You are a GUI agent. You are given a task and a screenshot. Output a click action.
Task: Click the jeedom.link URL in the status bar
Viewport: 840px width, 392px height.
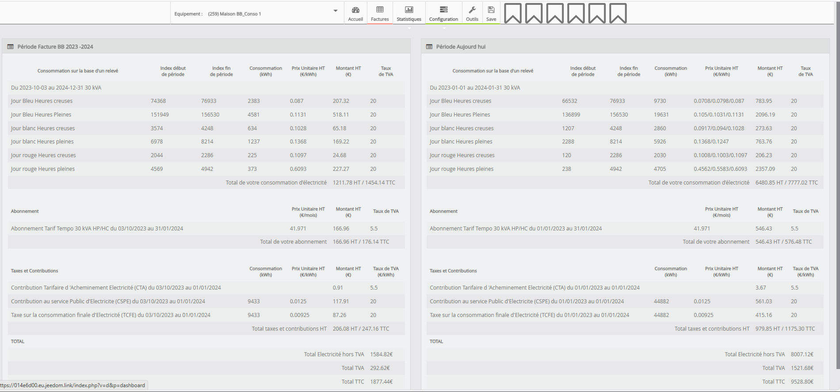click(73, 385)
